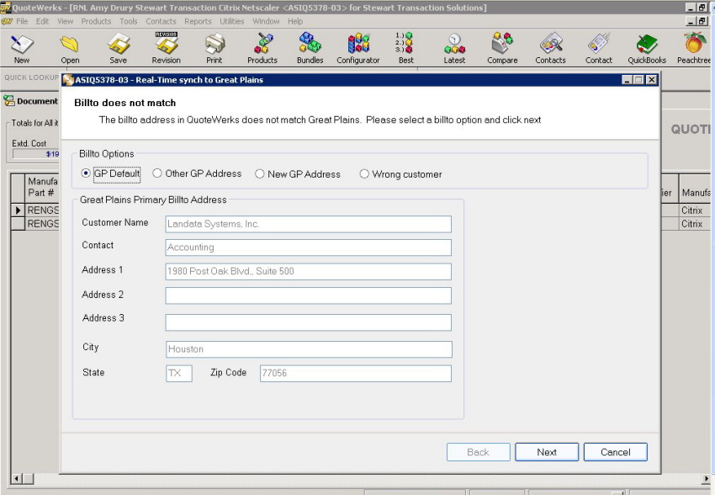This screenshot has height=495, width=715.
Task: Save the quote using the Save icon
Action: pos(118,48)
